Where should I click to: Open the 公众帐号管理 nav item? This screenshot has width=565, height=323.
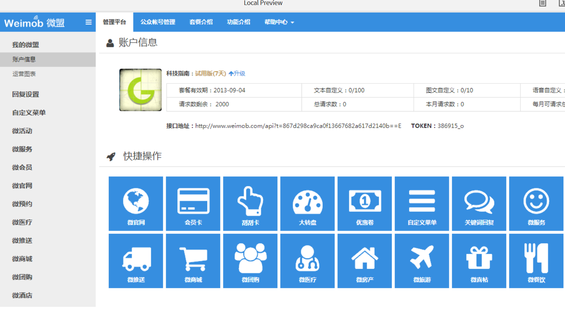(x=158, y=22)
